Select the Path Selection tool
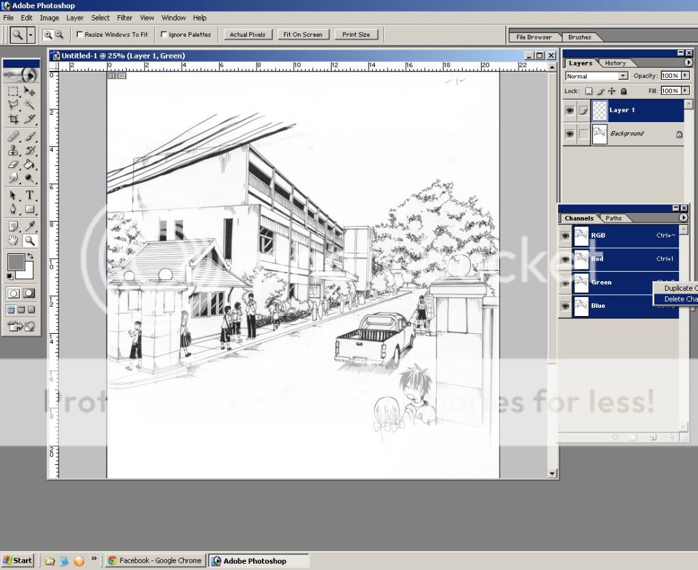Viewport: 698px width, 570px height. pyautogui.click(x=14, y=195)
